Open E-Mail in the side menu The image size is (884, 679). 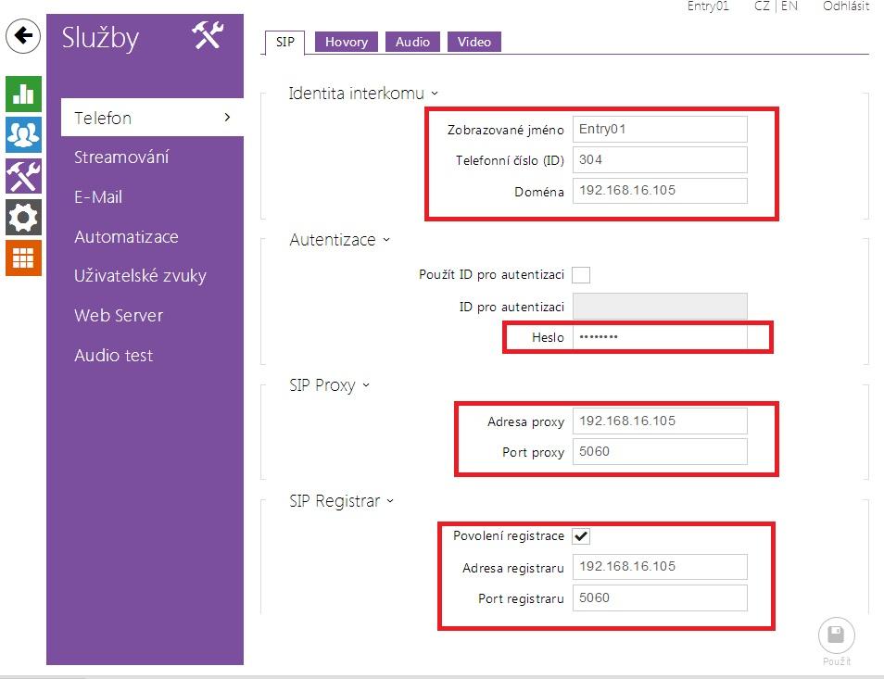click(x=98, y=197)
